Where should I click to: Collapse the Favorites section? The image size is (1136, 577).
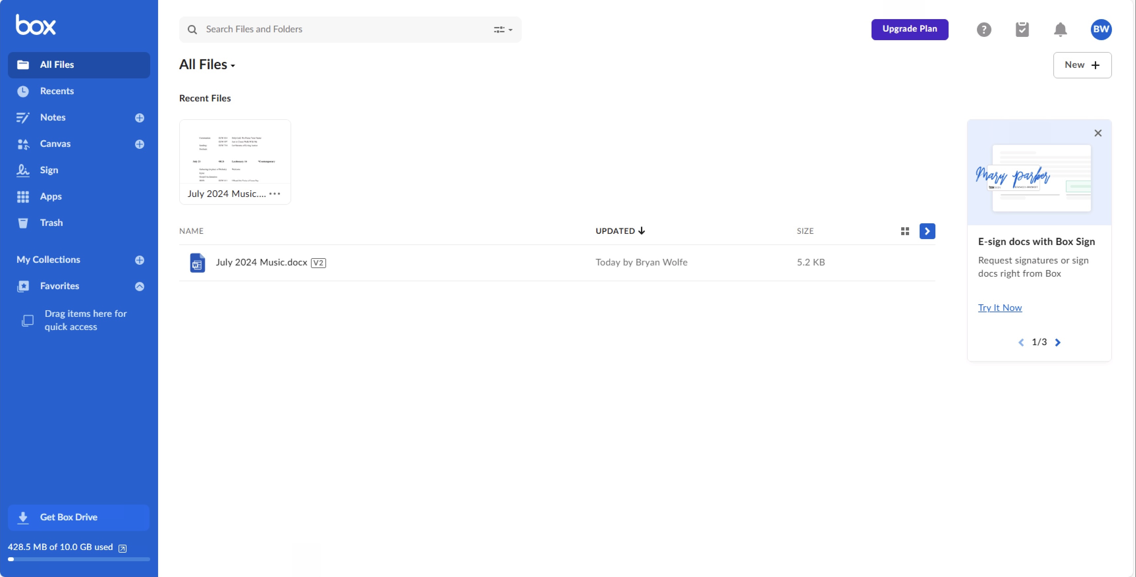139,287
